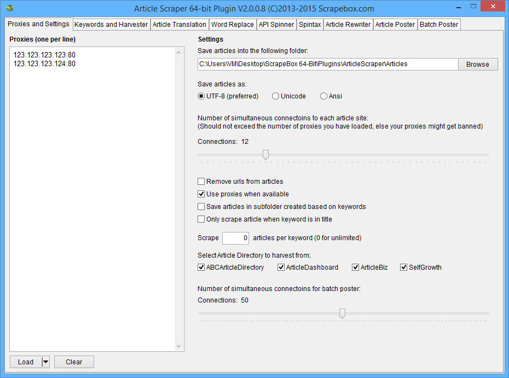Clear the proxies list
The height and width of the screenshot is (378, 509).
(x=74, y=362)
